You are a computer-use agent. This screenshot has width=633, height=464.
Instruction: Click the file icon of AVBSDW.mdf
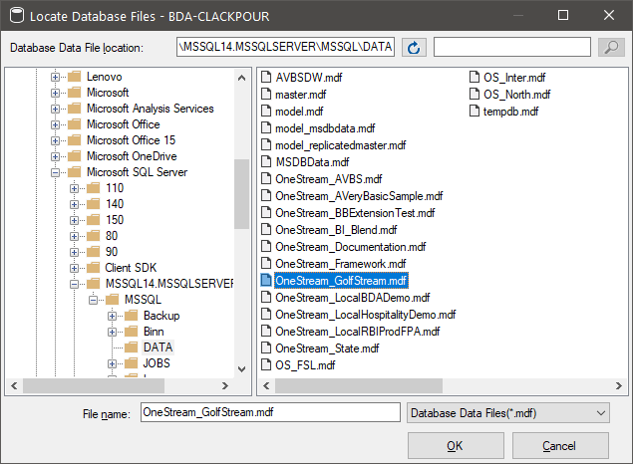coord(266,77)
